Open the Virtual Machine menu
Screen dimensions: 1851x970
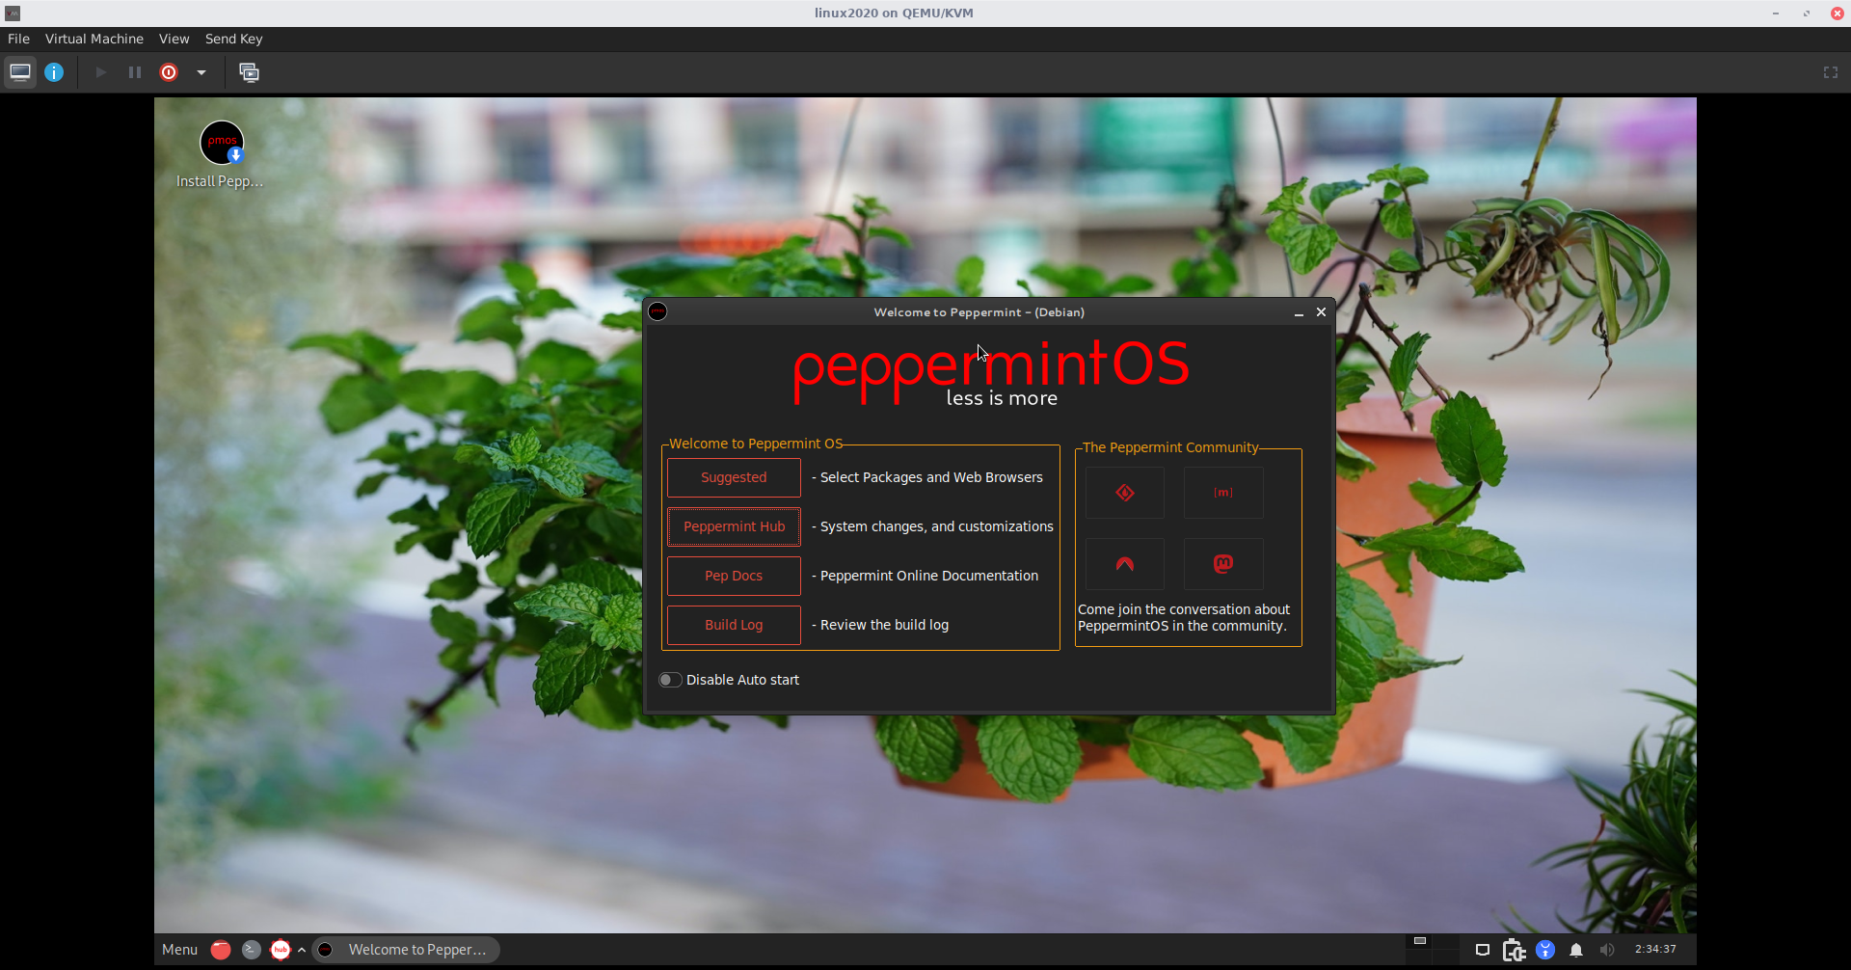pos(94,39)
